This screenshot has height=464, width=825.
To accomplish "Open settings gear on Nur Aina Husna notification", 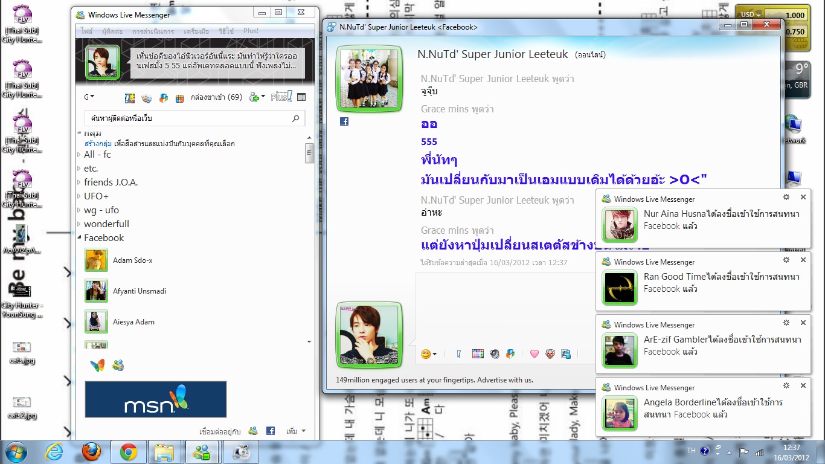I will [x=786, y=197].
